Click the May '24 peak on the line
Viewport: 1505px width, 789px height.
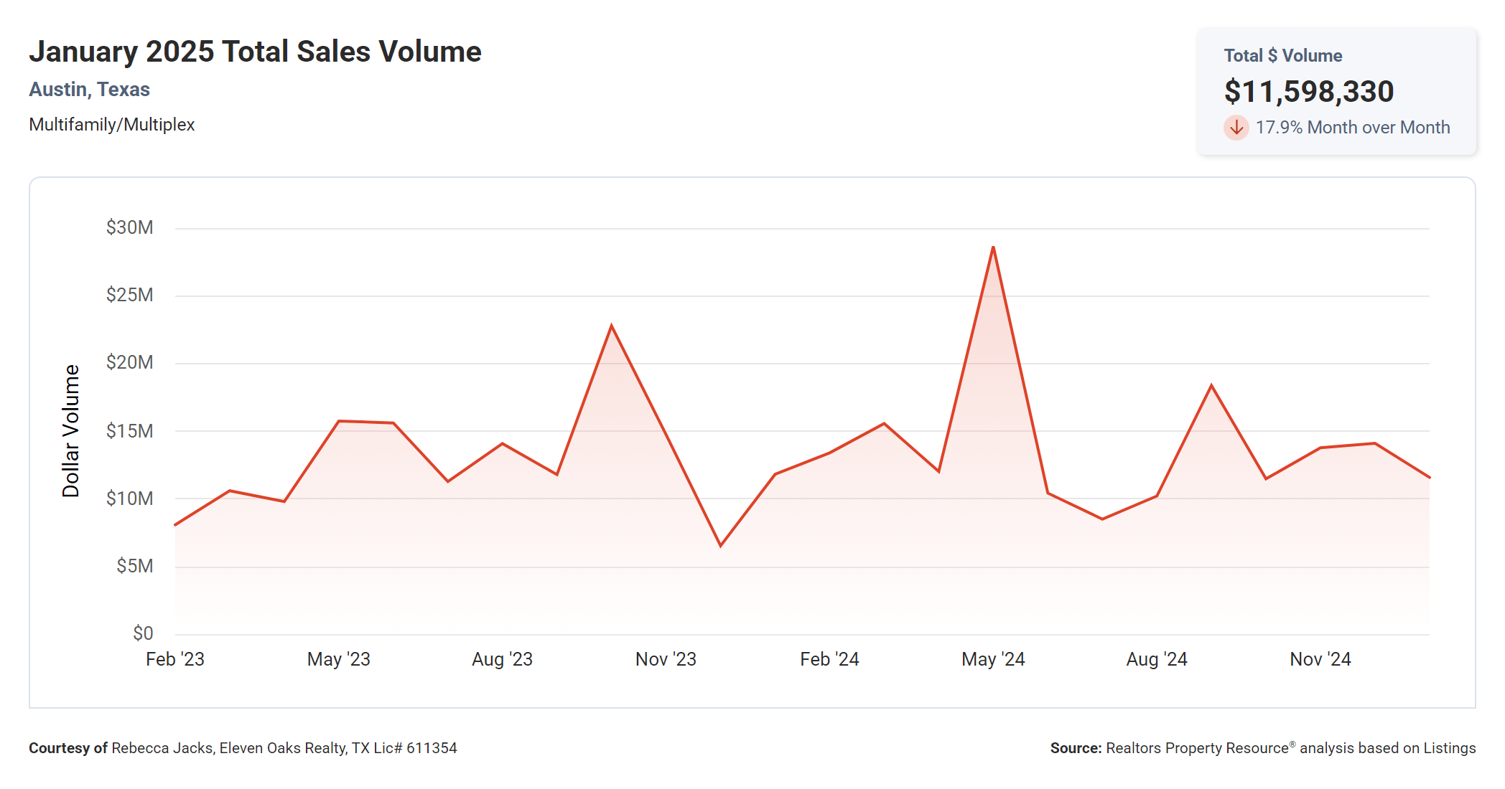[993, 248]
